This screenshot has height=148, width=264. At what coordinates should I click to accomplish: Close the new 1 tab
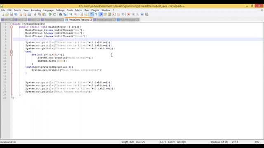pos(12,20)
